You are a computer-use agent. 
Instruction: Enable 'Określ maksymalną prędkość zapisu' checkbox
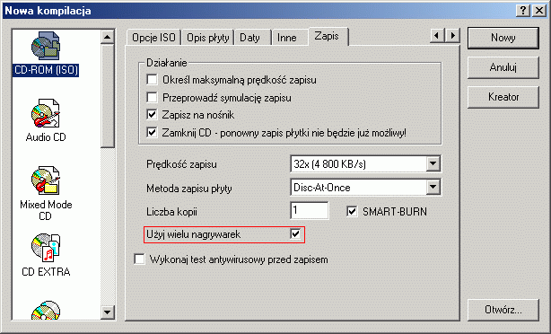(x=152, y=79)
